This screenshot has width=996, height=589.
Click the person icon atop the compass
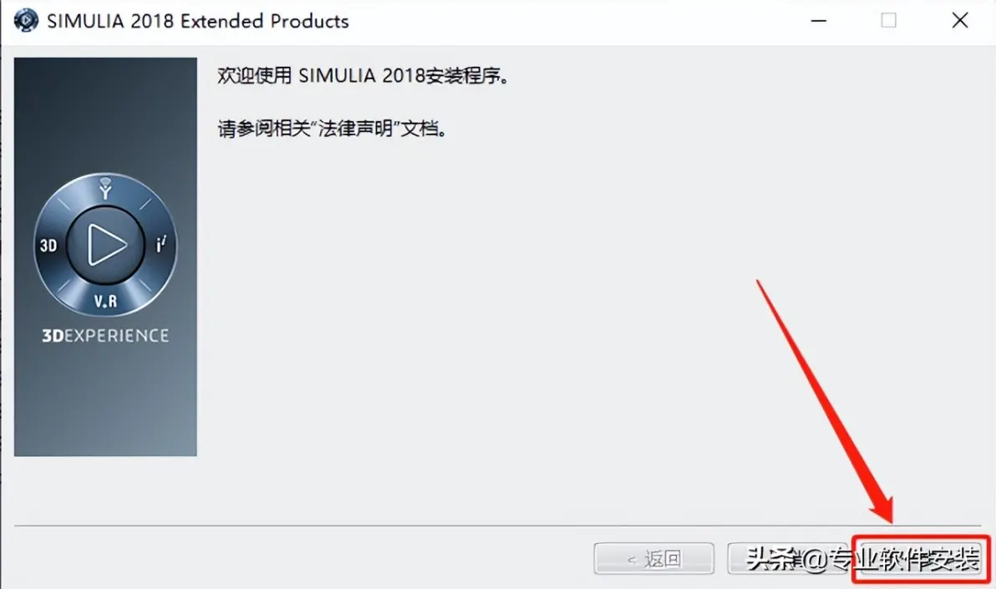pos(105,188)
